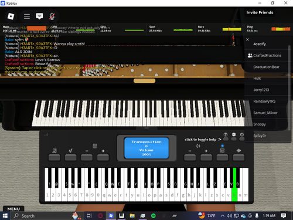Select Hulk in player list
Image resolution: width=293 pixels, height=220 pixels.
tap(266, 79)
